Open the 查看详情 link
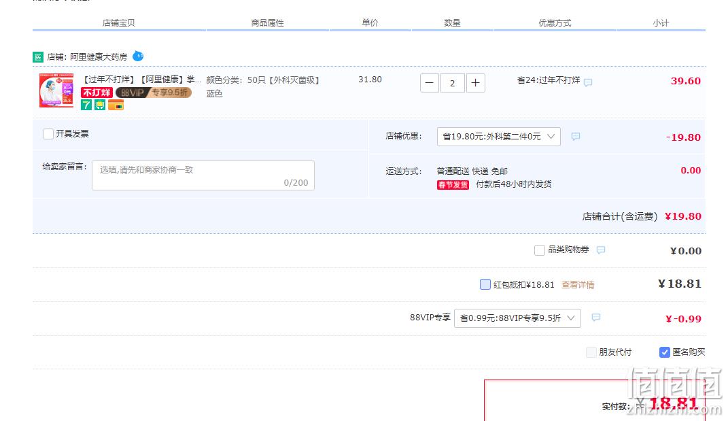 (x=578, y=285)
